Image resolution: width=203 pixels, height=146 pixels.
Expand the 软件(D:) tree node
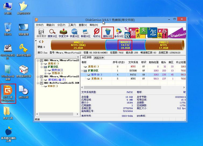pos(45,70)
